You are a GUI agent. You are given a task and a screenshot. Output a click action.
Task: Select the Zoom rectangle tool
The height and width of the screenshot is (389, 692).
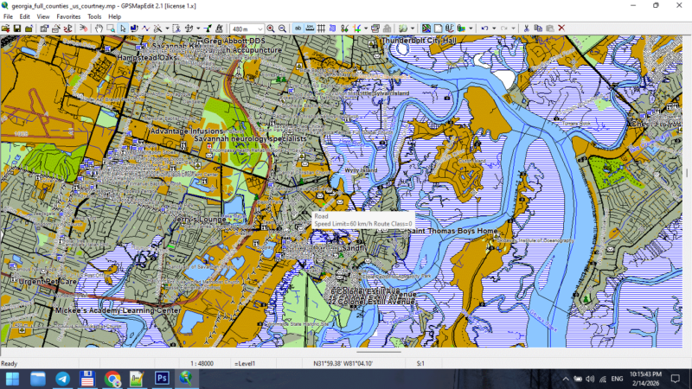tap(111, 29)
